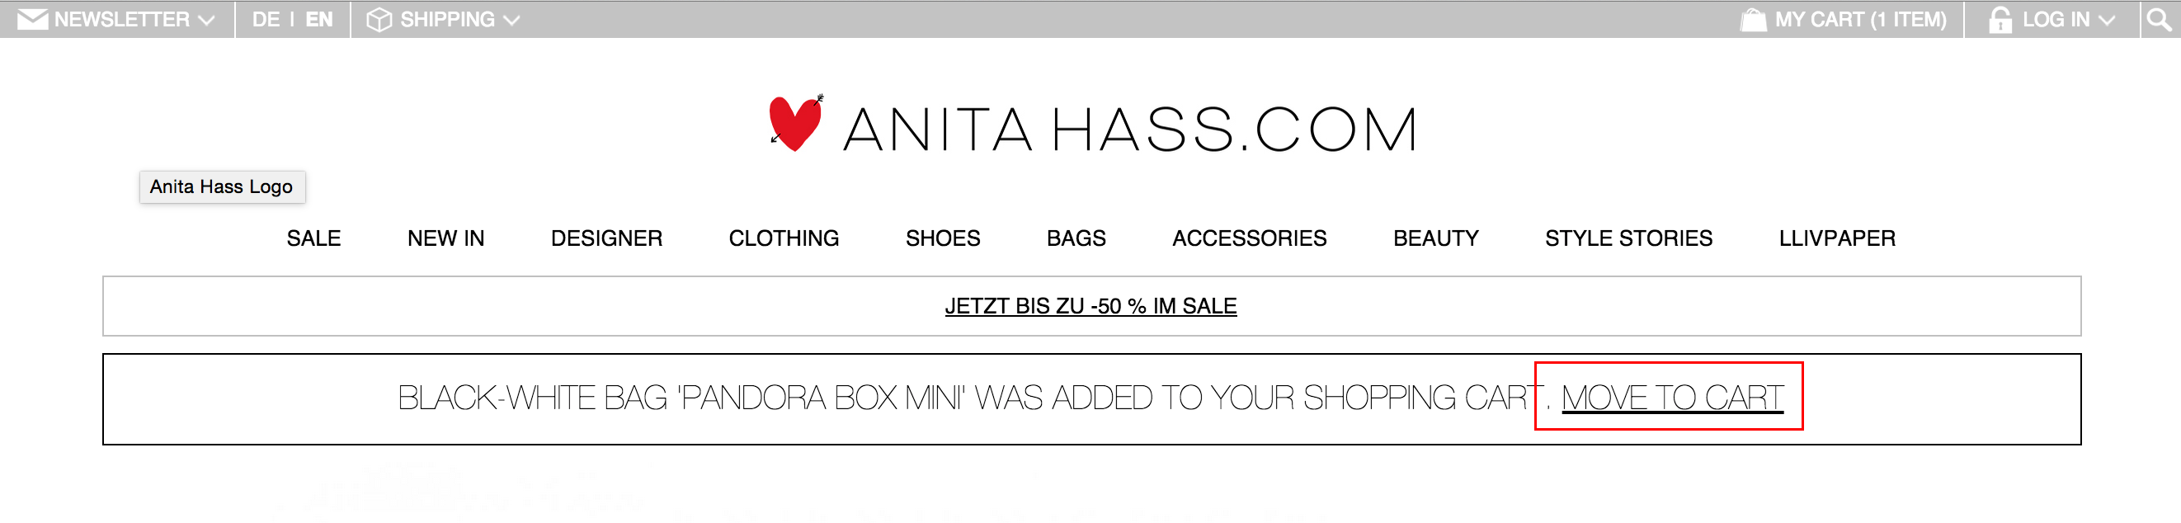Open the Jetzt bis zu -50 % im Sale link
The height and width of the screenshot is (523, 2181).
point(1090,306)
